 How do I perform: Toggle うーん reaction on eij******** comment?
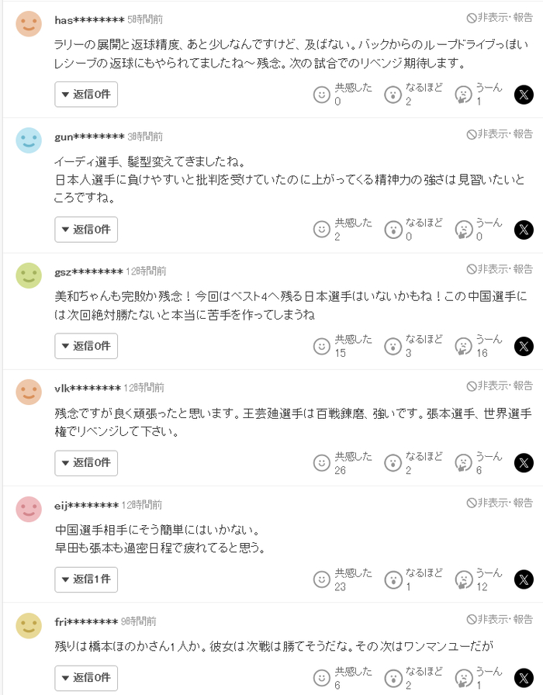click(x=463, y=579)
